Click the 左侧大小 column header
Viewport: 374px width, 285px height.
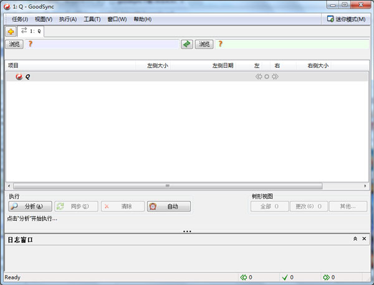(x=153, y=65)
